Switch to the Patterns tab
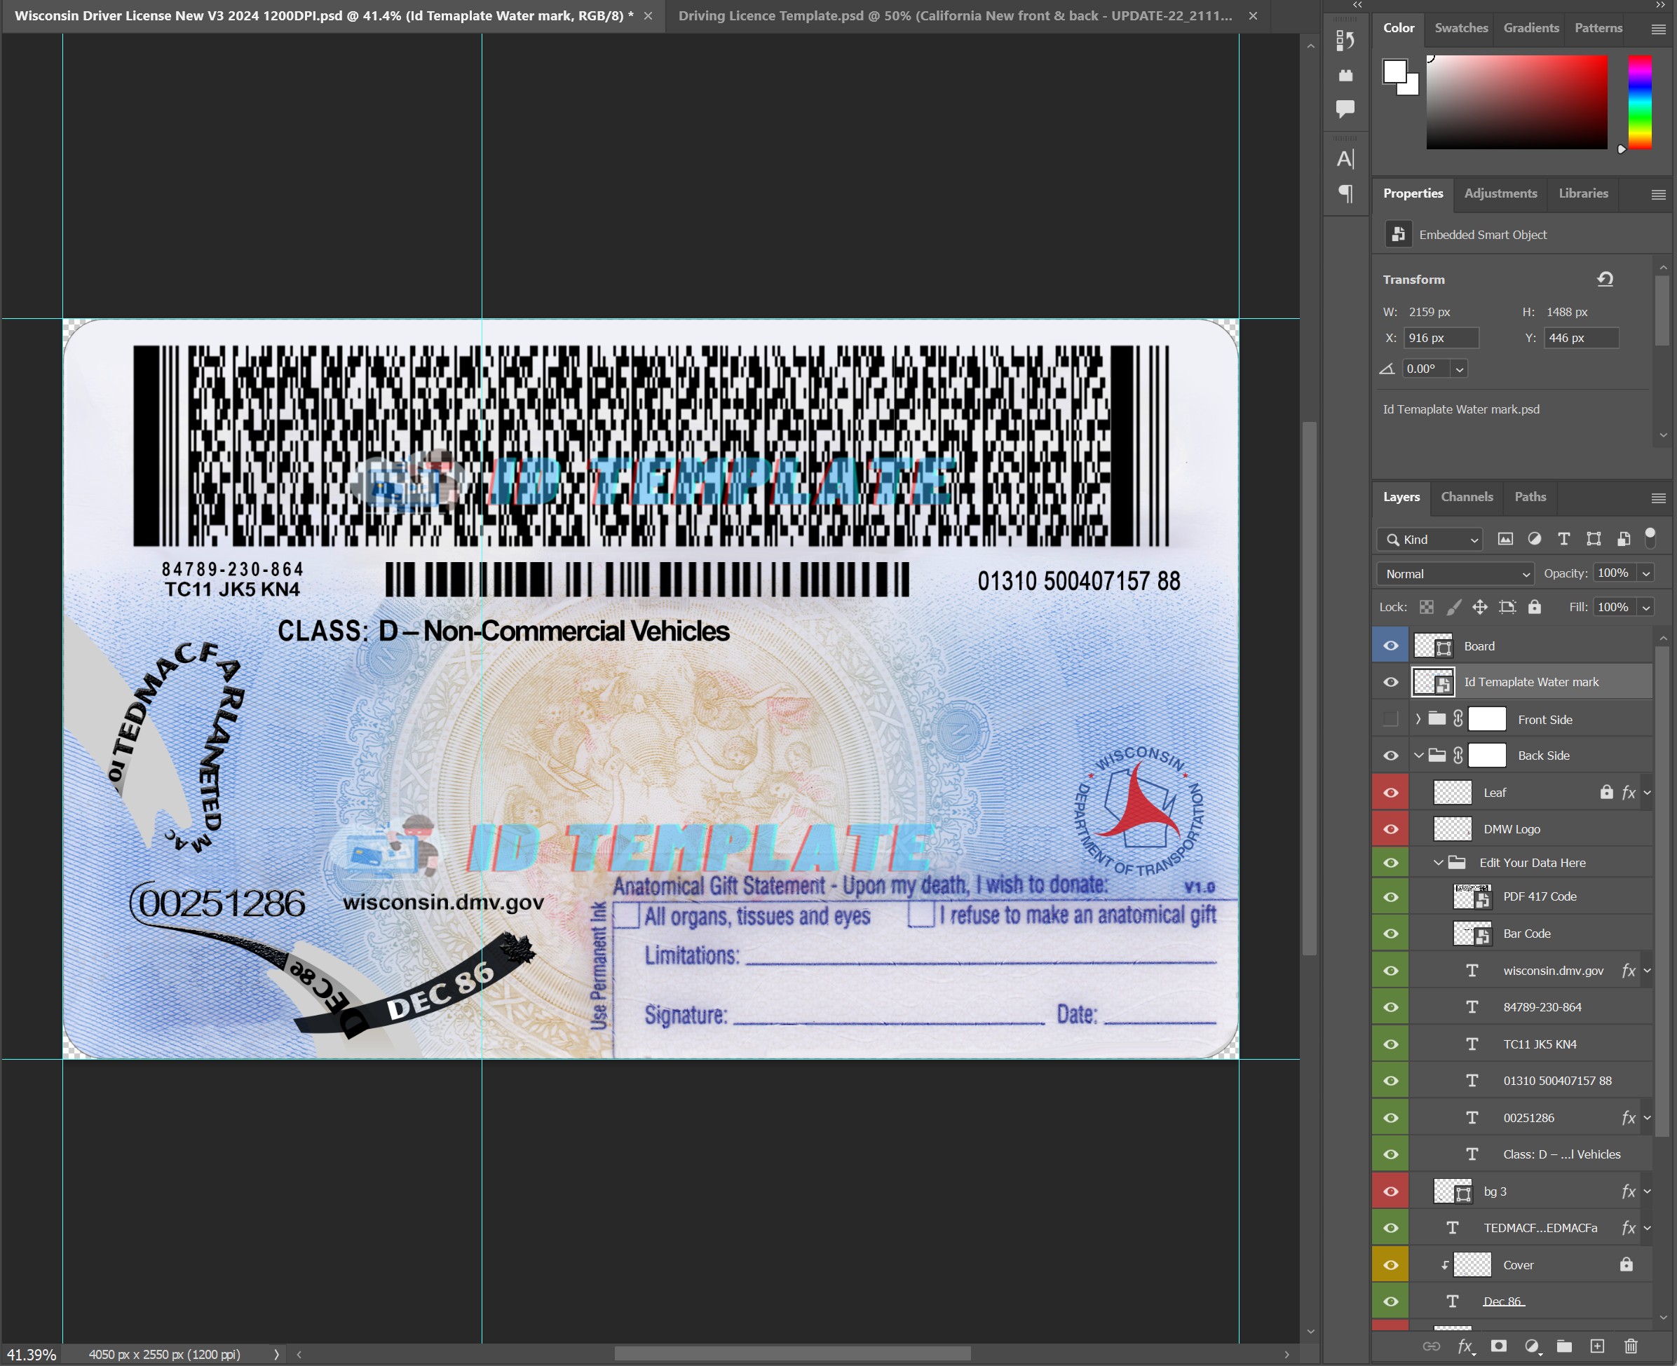 pyautogui.click(x=1598, y=27)
